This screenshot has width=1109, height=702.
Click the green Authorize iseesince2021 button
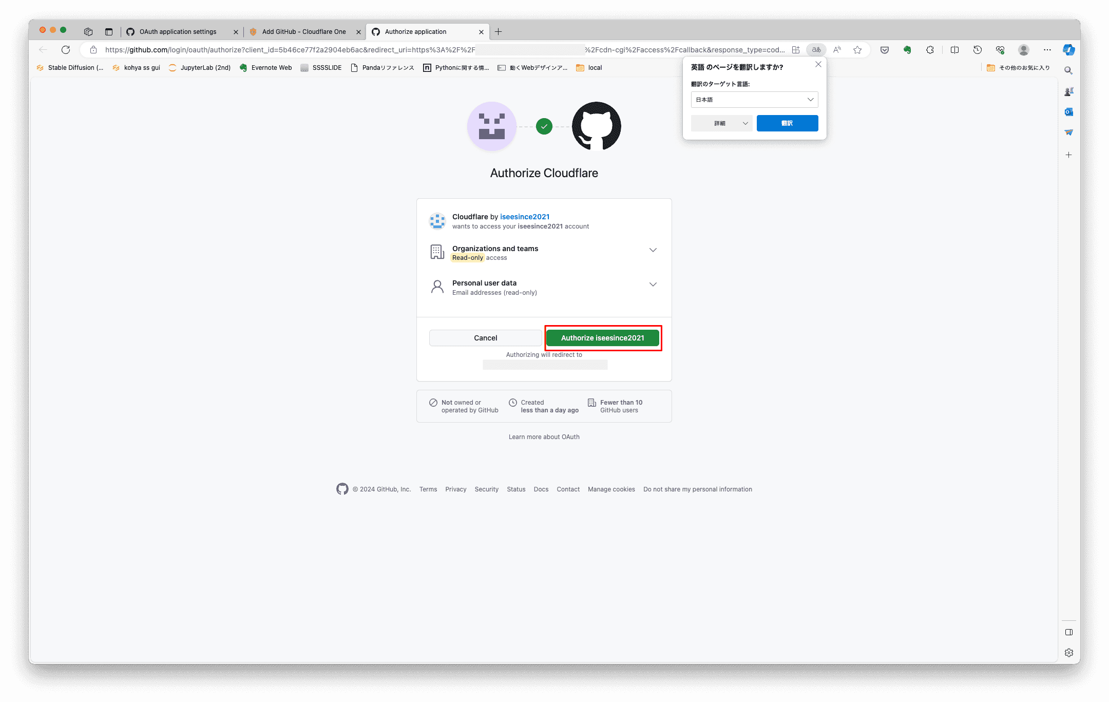click(602, 338)
